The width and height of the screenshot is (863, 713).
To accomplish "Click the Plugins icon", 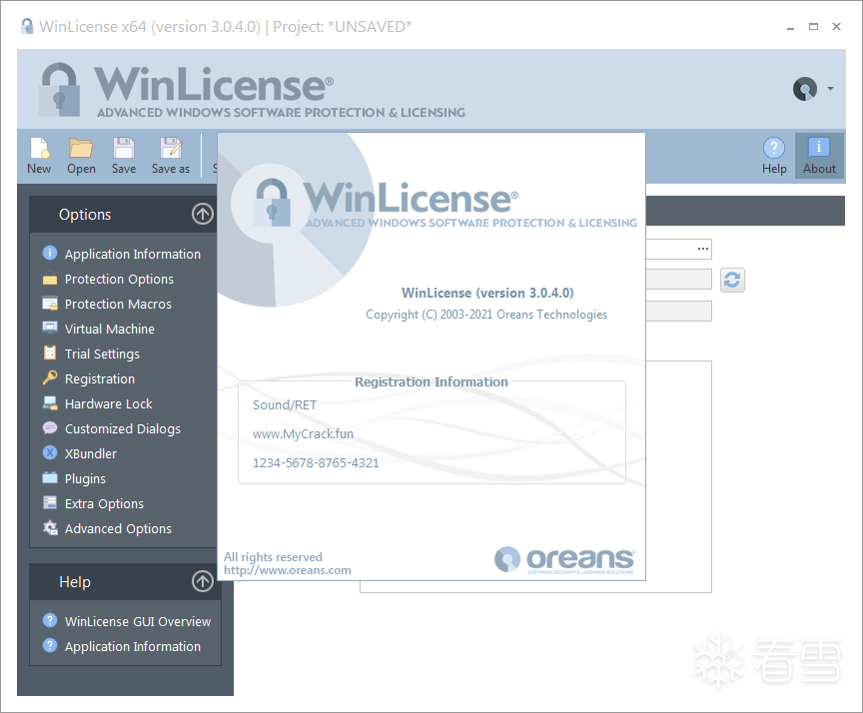I will pyautogui.click(x=50, y=477).
